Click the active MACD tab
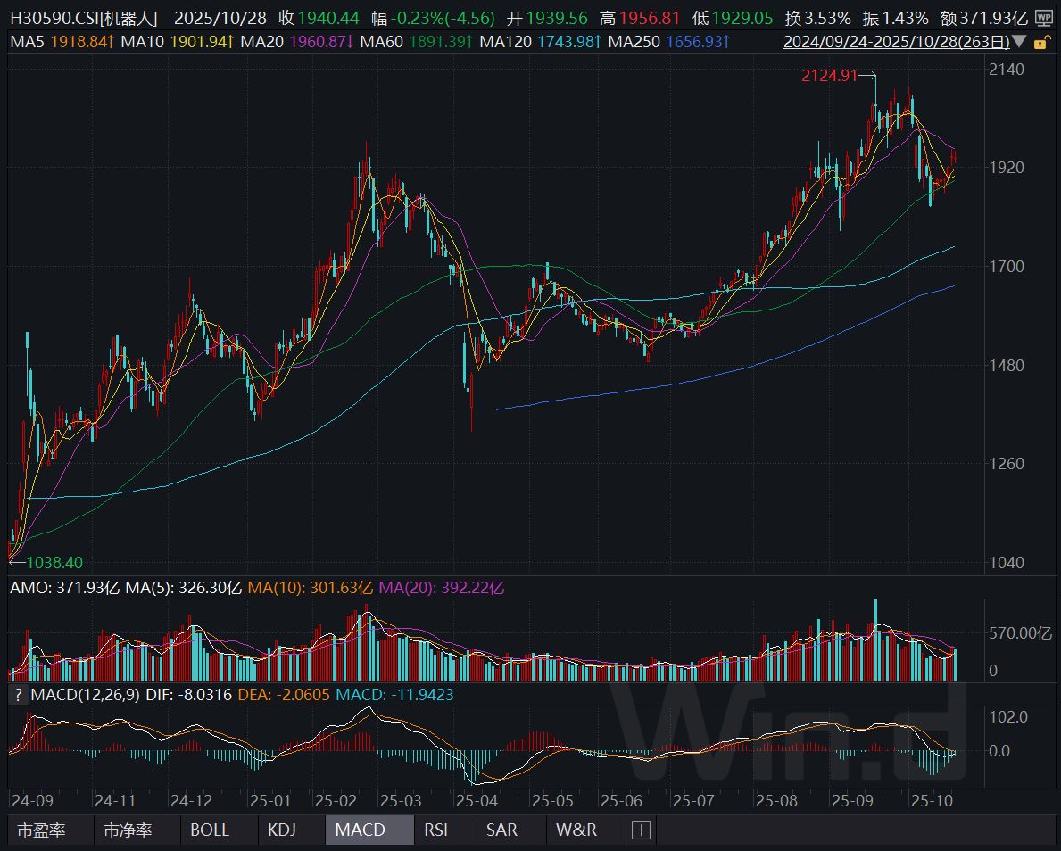 pyautogui.click(x=361, y=830)
